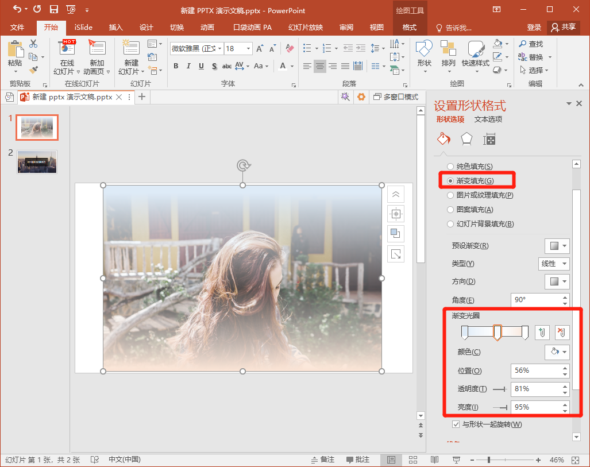590x467 pixels.
Task: Open the gradient stop color (颜色) dropdown
Action: pyautogui.click(x=557, y=352)
